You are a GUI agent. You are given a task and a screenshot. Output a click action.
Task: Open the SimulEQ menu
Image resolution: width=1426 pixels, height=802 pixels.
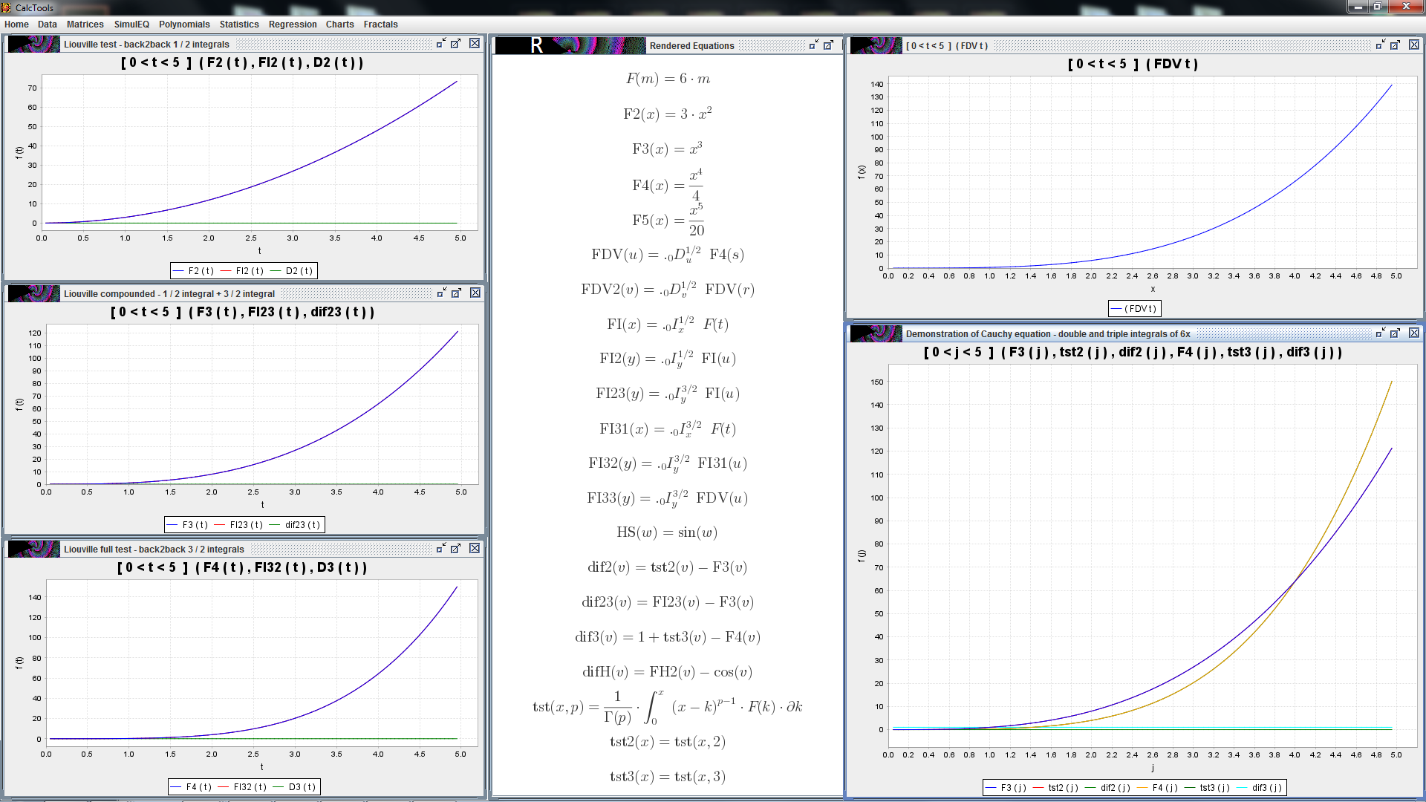pyautogui.click(x=131, y=25)
